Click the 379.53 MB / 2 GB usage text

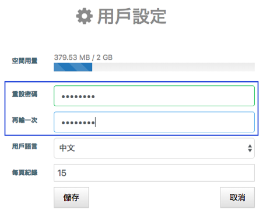83,57
